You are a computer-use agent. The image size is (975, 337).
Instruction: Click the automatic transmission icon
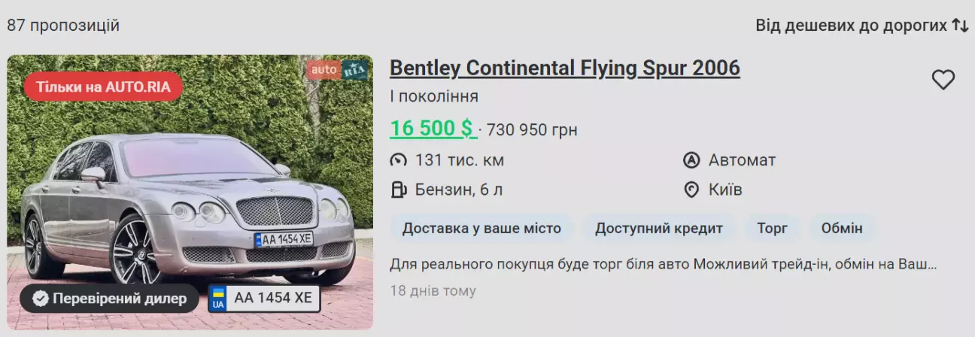tap(691, 160)
